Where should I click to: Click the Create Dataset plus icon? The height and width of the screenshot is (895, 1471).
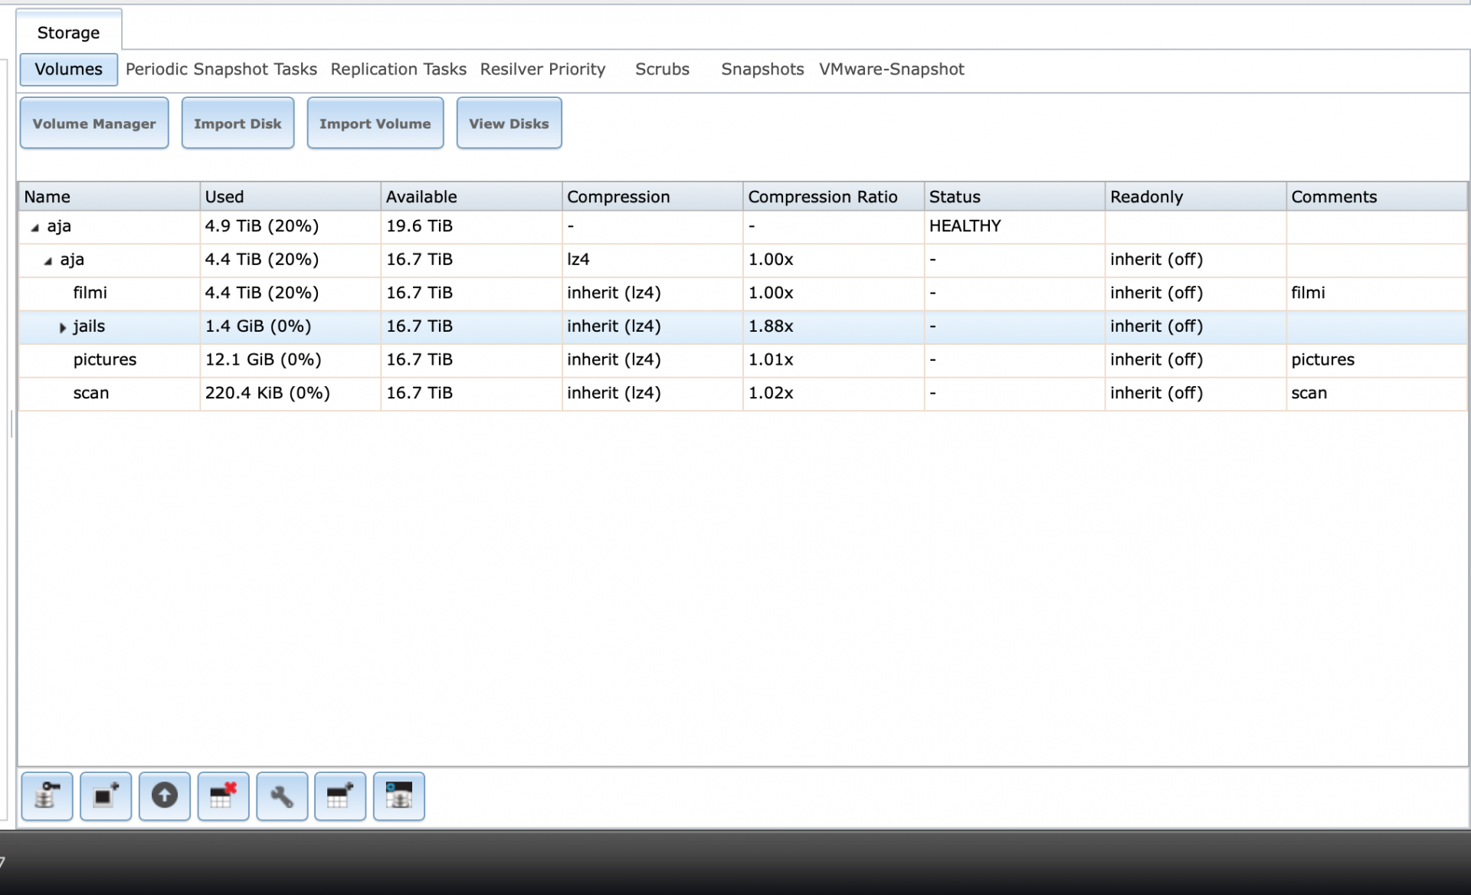tap(340, 796)
